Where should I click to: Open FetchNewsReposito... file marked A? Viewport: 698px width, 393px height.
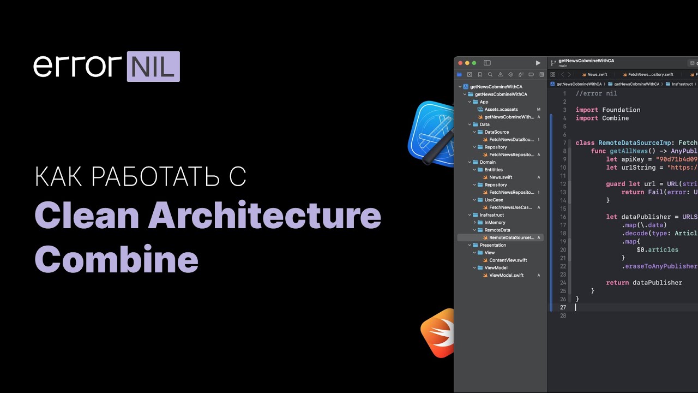pyautogui.click(x=512, y=154)
